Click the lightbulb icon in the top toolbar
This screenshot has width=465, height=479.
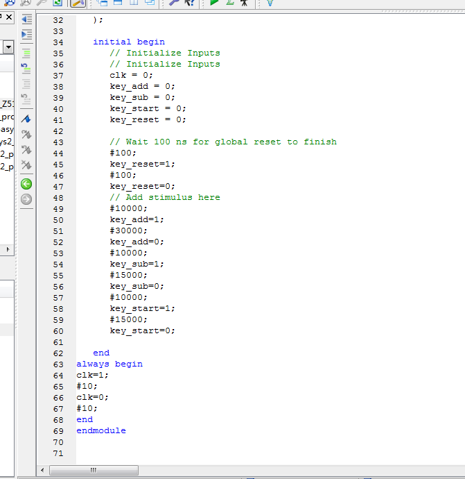click(x=269, y=3)
